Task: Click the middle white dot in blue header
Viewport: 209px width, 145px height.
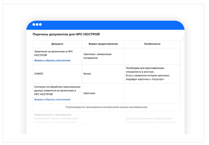Action: [37, 24]
